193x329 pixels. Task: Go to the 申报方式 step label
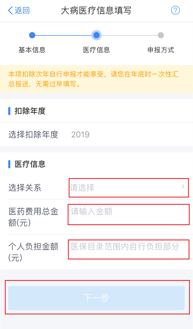(161, 50)
